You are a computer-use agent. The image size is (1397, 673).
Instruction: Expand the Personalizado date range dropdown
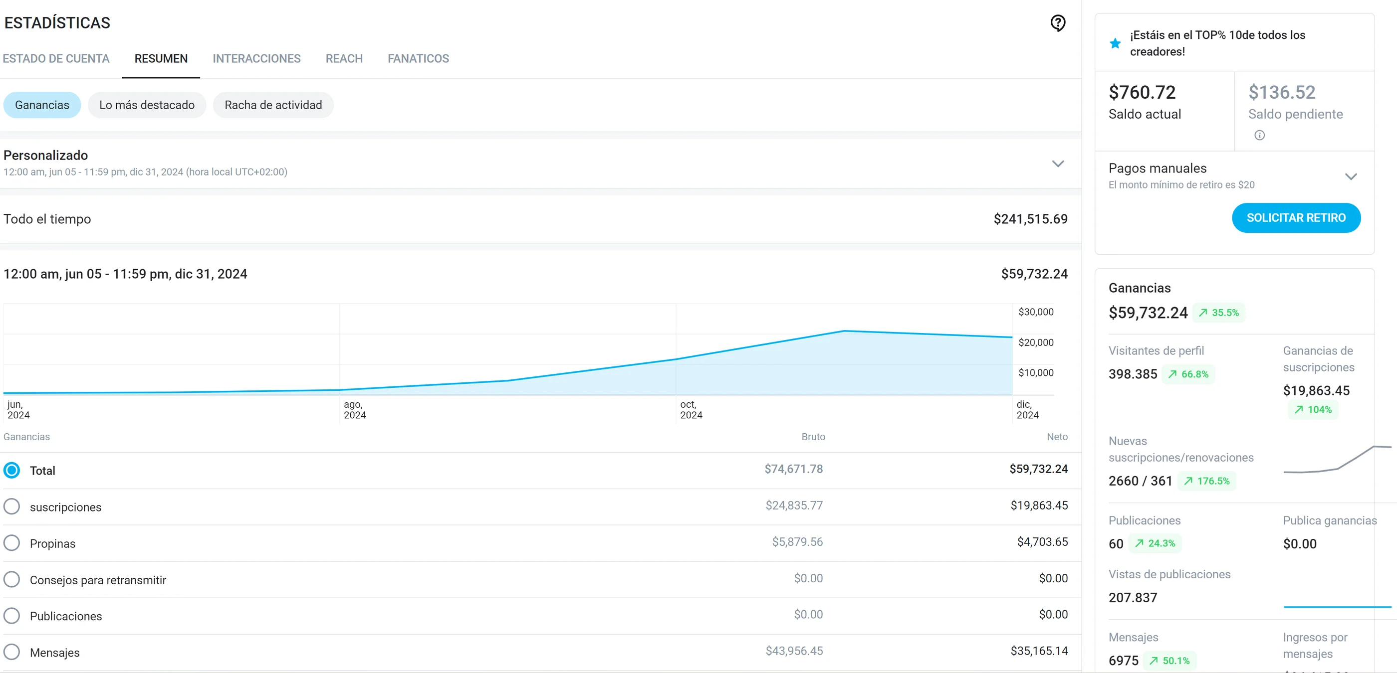(1058, 164)
